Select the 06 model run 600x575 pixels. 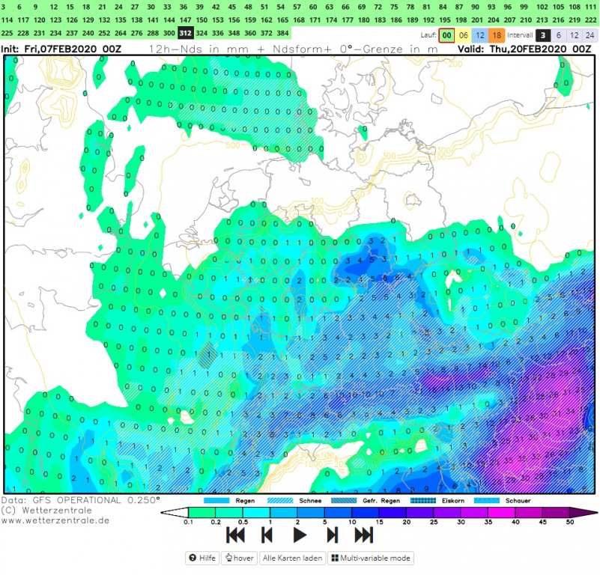click(x=463, y=34)
